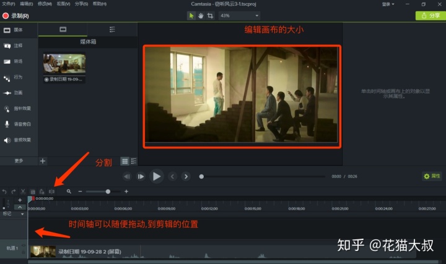Image resolution: width=446 pixels, height=264 pixels.
Task: Click the 00:00 / 00:26 time display
Action: 344,177
